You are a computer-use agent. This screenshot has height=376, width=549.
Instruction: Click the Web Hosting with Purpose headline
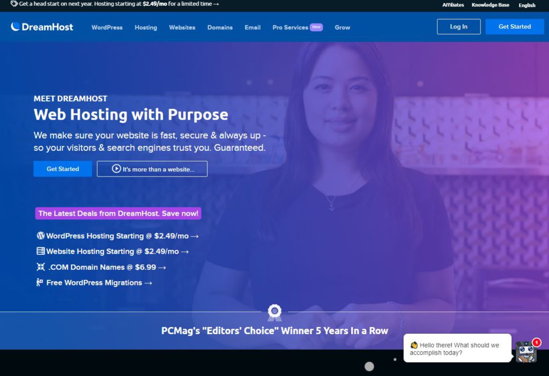pyautogui.click(x=131, y=115)
